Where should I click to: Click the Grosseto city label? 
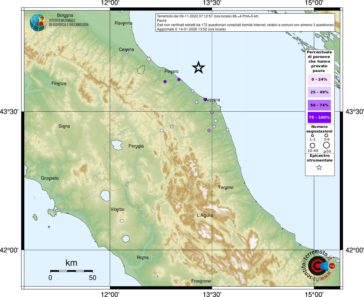click(x=50, y=178)
